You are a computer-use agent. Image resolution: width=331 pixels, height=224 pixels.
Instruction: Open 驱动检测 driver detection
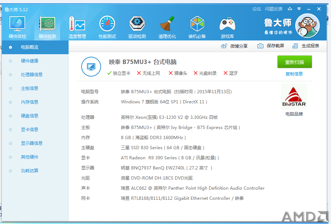tap(137, 27)
